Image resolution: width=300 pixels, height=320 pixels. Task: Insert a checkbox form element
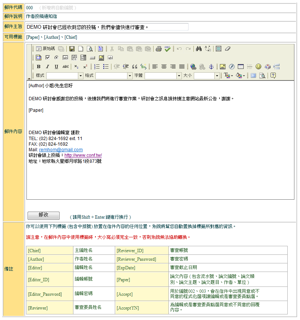[47, 58]
